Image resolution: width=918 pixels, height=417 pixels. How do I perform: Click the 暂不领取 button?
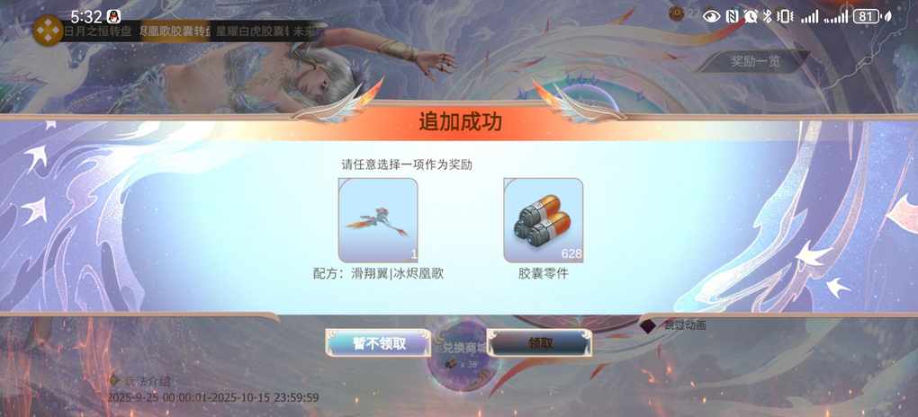coord(379,343)
